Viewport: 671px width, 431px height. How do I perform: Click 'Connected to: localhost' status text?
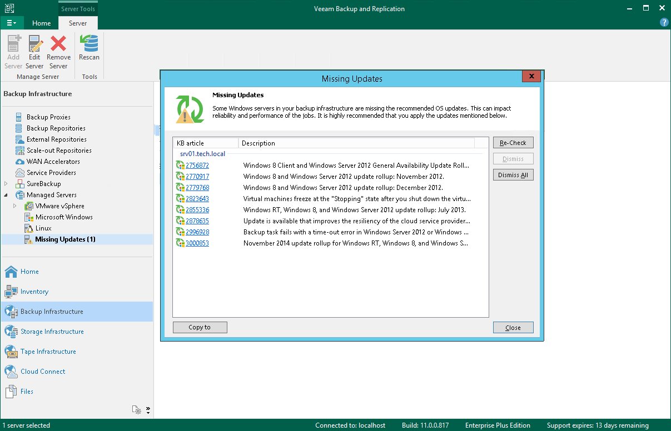[x=350, y=425]
